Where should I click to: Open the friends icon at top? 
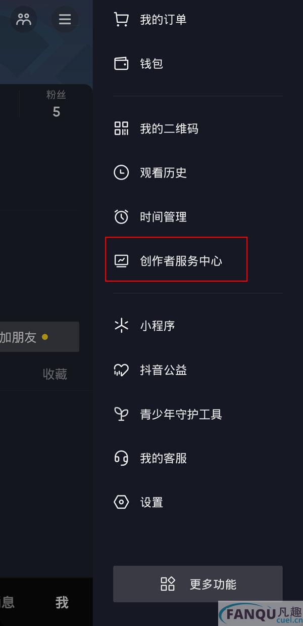tap(24, 19)
